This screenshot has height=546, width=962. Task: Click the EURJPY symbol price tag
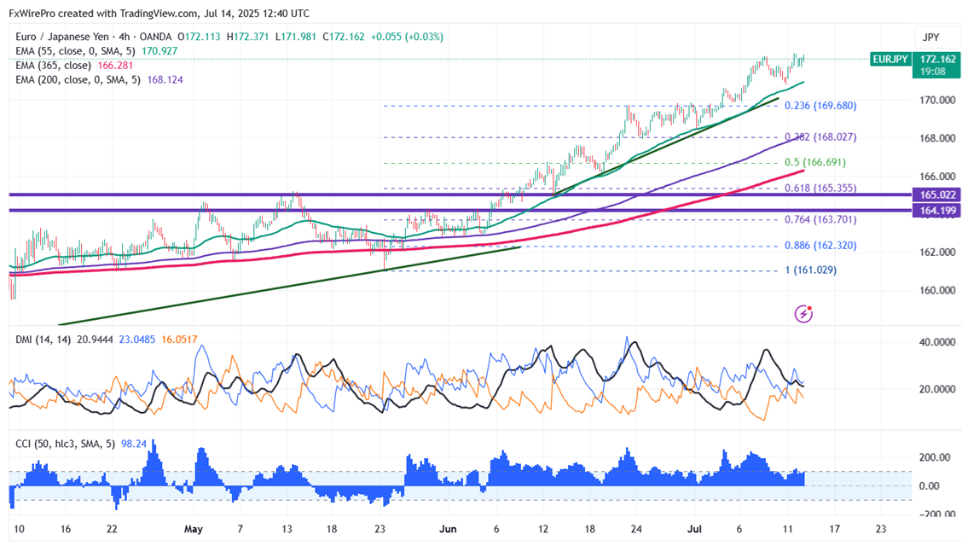tap(890, 60)
